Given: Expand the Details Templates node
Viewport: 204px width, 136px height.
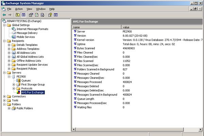Looking at the screenshot, I should (x=9, y=45).
